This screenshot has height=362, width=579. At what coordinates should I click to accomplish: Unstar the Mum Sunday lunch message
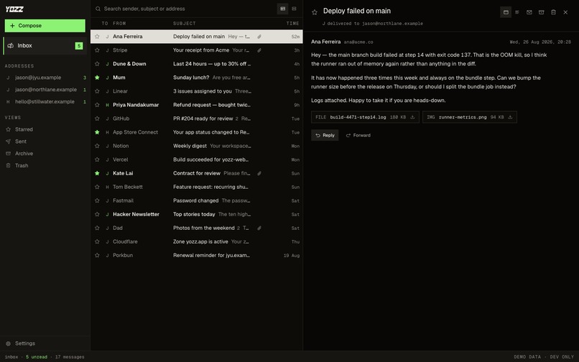point(97,78)
